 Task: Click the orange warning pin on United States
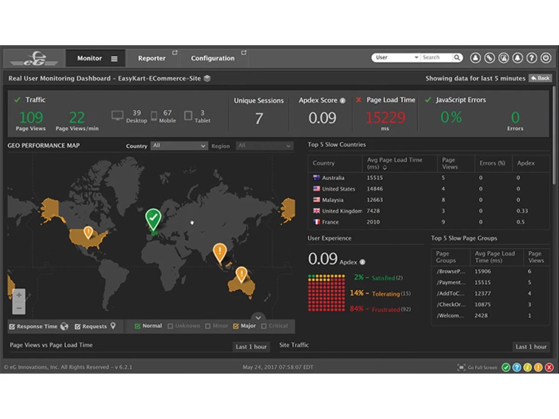pyautogui.click(x=88, y=232)
